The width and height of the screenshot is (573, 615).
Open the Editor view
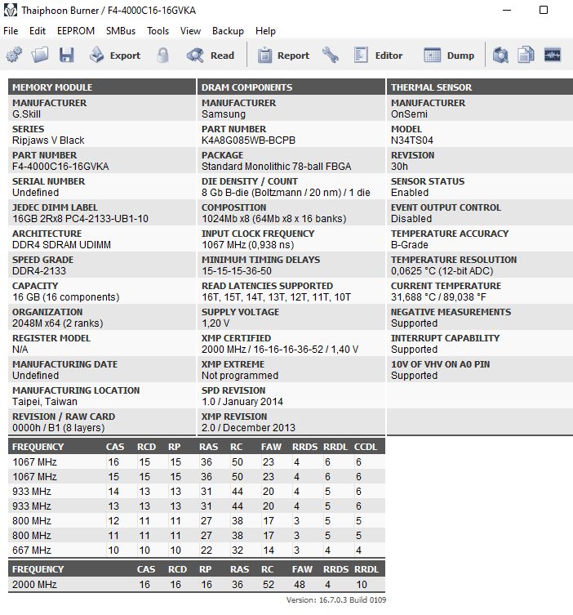click(378, 56)
